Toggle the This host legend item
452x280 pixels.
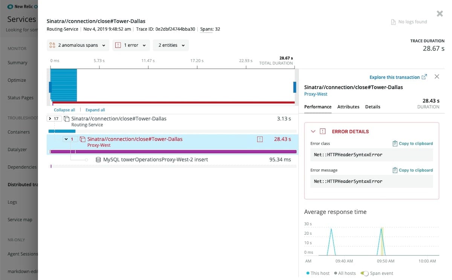[318, 273]
